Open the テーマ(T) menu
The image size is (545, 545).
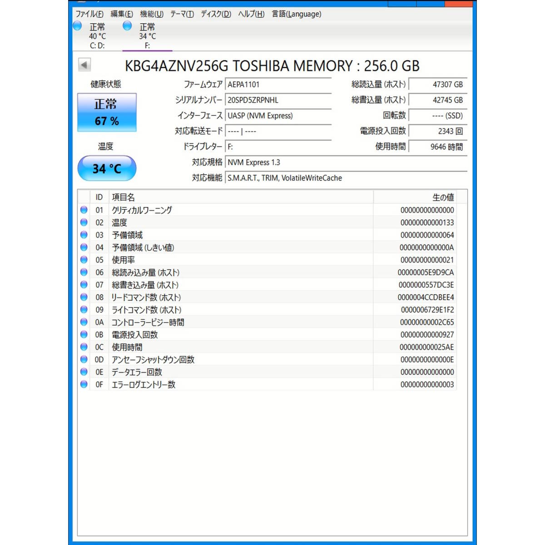[x=182, y=14]
